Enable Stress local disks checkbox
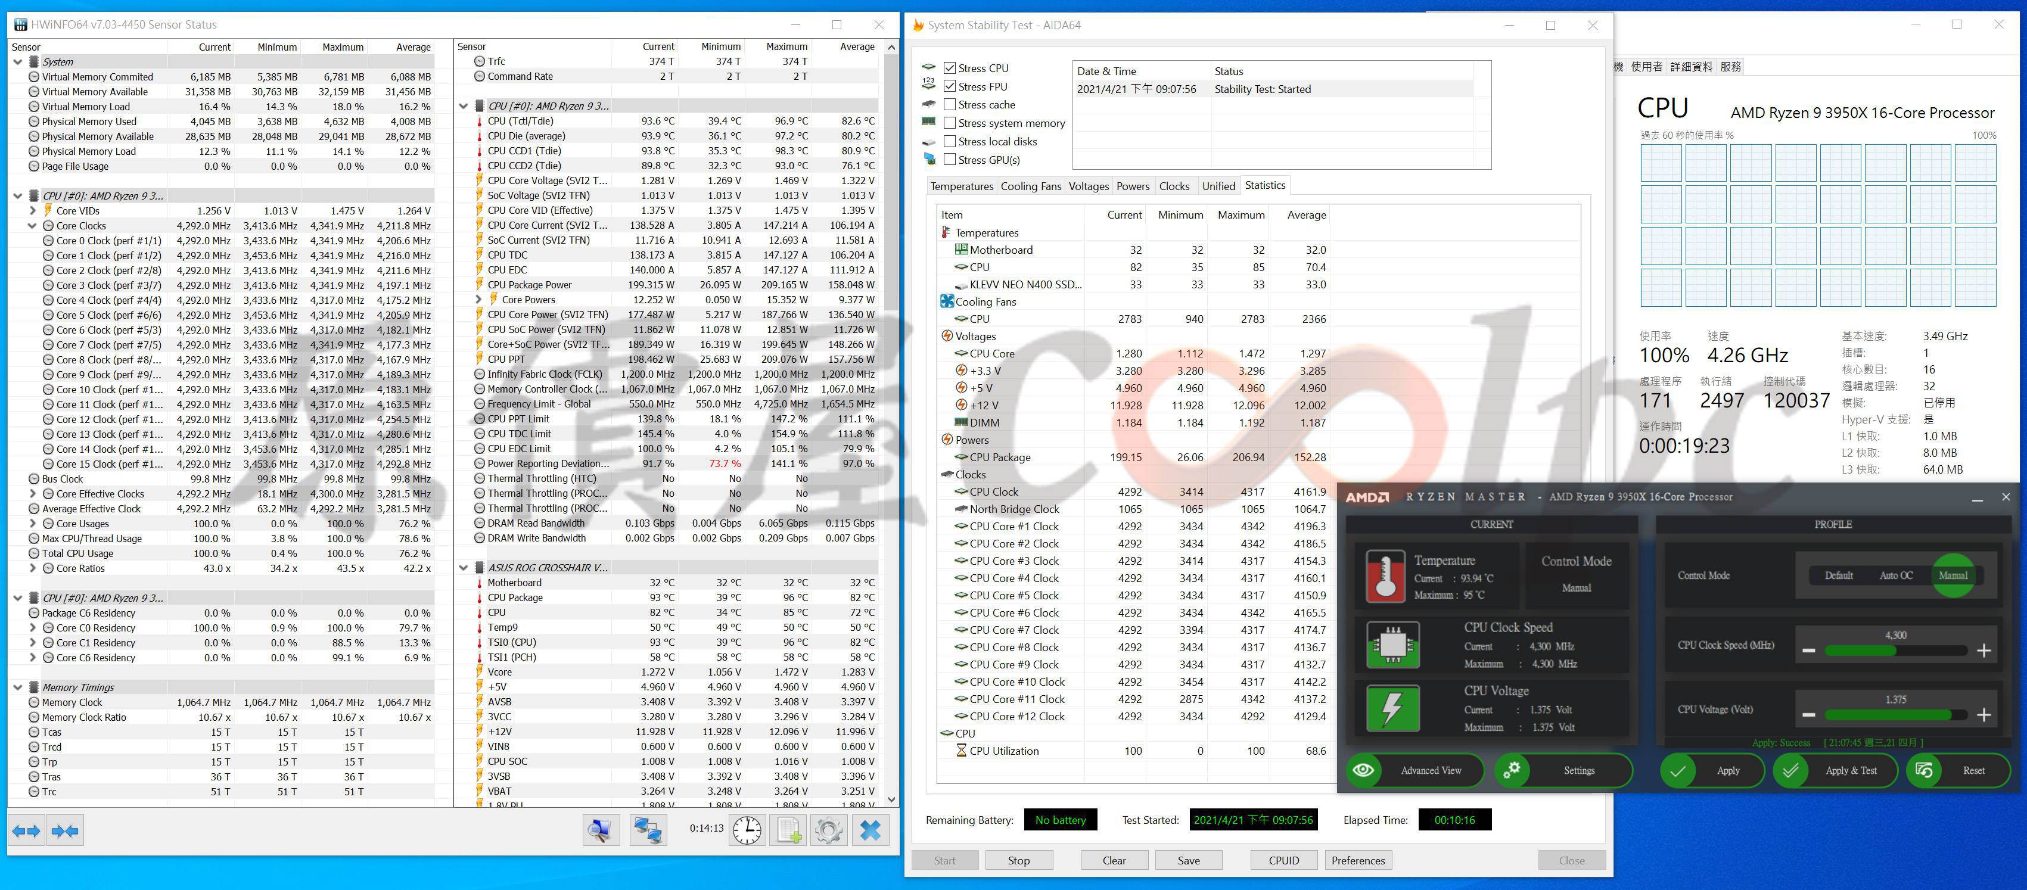The width and height of the screenshot is (2027, 890). coord(950,142)
